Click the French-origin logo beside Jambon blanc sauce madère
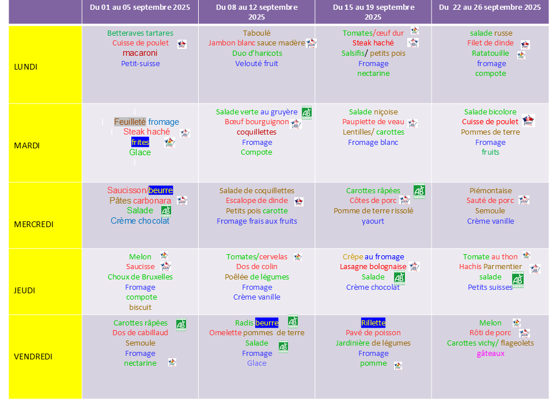 [x=312, y=43]
